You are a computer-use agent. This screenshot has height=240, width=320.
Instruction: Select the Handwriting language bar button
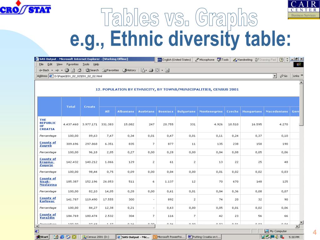(242, 60)
